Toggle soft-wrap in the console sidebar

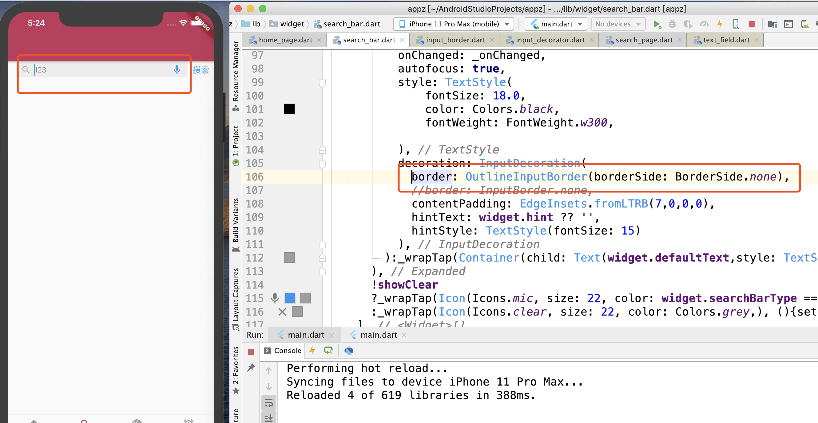(269, 403)
